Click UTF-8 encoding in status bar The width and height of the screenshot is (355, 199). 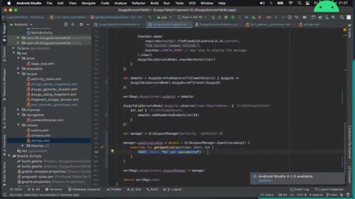302,195
